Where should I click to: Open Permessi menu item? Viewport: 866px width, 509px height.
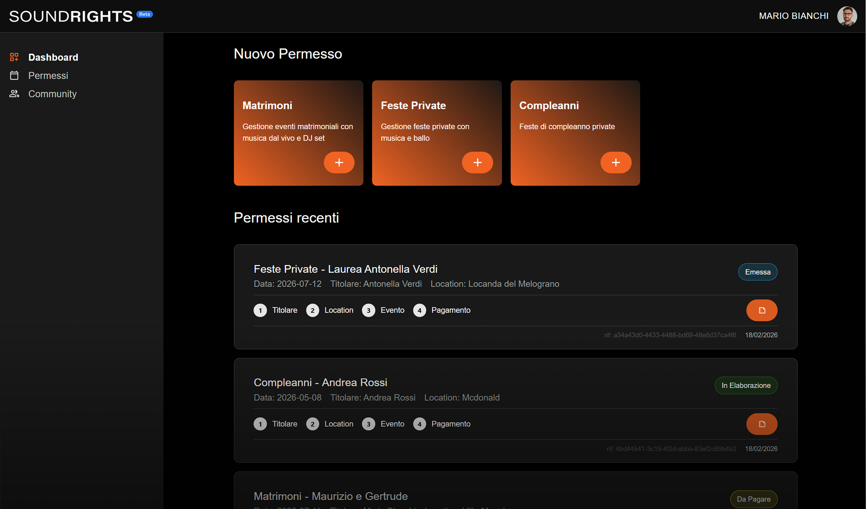(x=48, y=76)
